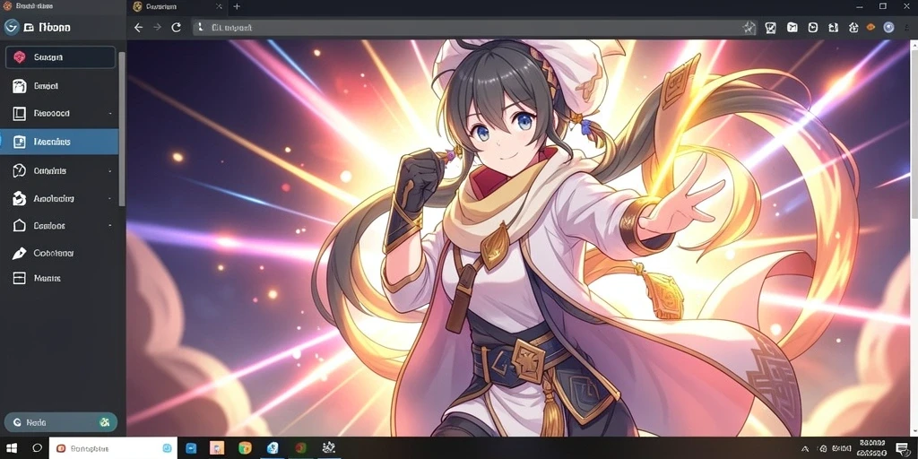This screenshot has height=459, width=918.
Task: Open the sidebar item with the house icon
Action: [59, 225]
